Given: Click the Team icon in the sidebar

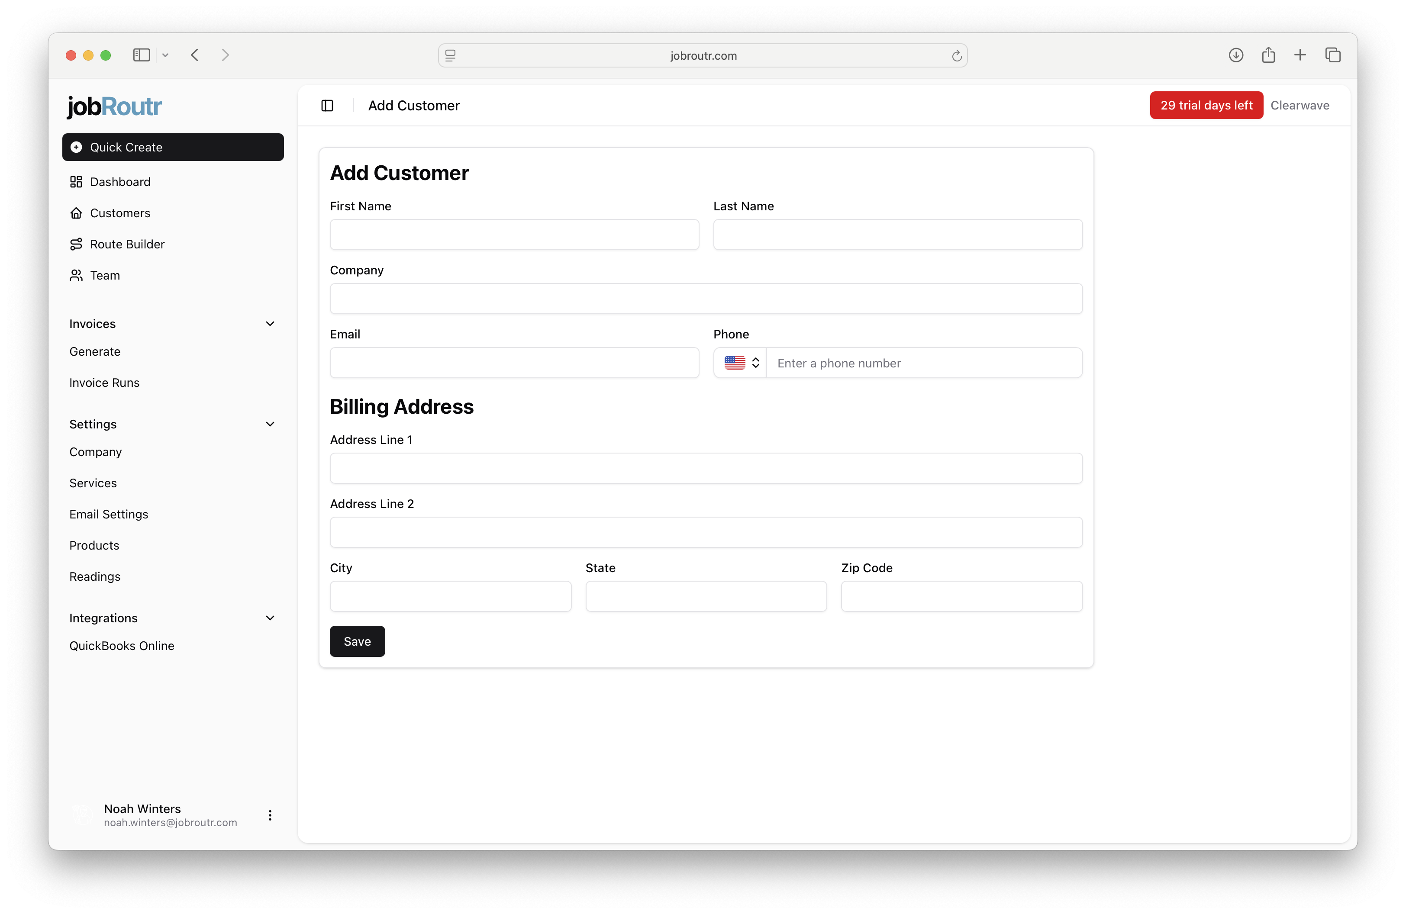Looking at the screenshot, I should point(77,275).
